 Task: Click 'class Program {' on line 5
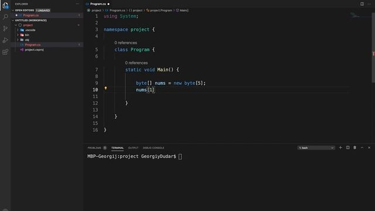click(x=135, y=50)
